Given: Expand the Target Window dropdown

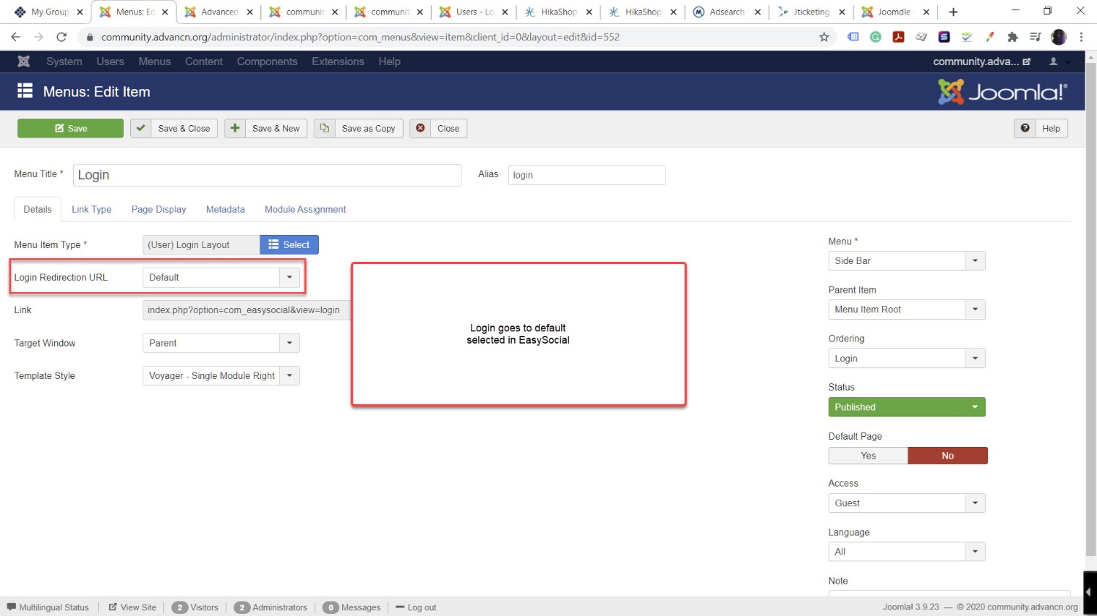Looking at the screenshot, I should pos(220,343).
